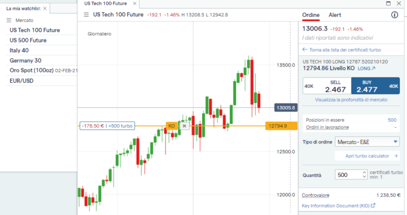Remove the KO line with its X button
Screen dimensions: 407x215
pyautogui.click(x=184, y=126)
